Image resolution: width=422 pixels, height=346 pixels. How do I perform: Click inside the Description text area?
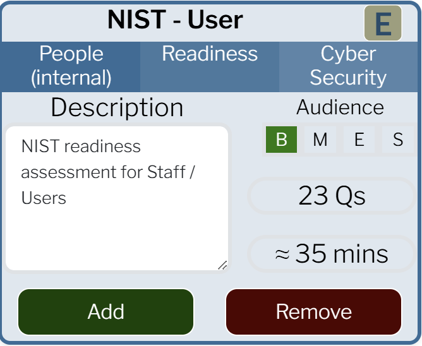(117, 234)
